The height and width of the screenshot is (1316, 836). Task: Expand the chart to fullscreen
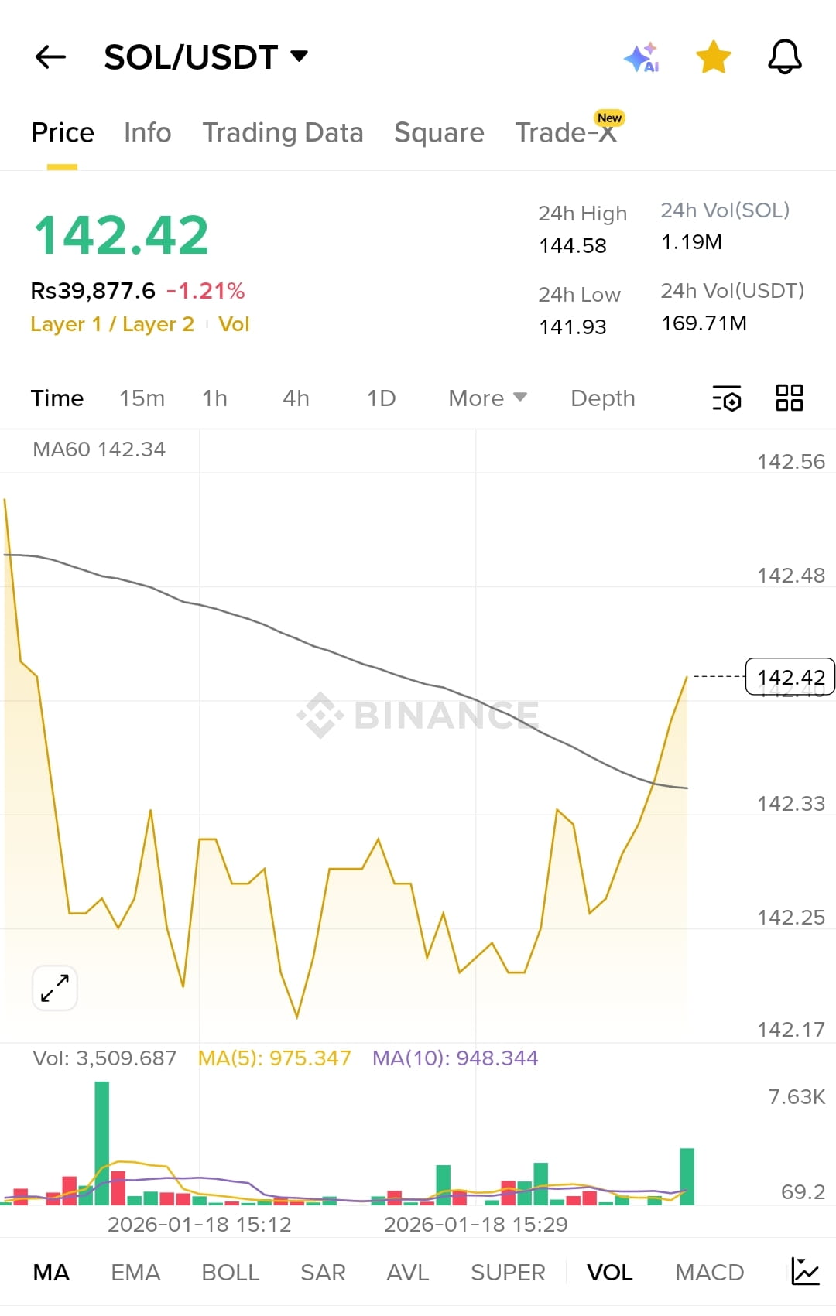pos(55,988)
